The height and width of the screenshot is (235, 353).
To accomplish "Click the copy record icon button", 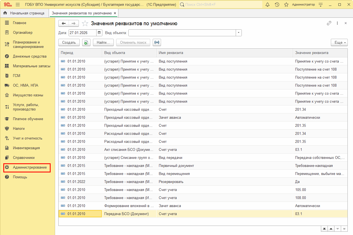I will pos(86,42).
